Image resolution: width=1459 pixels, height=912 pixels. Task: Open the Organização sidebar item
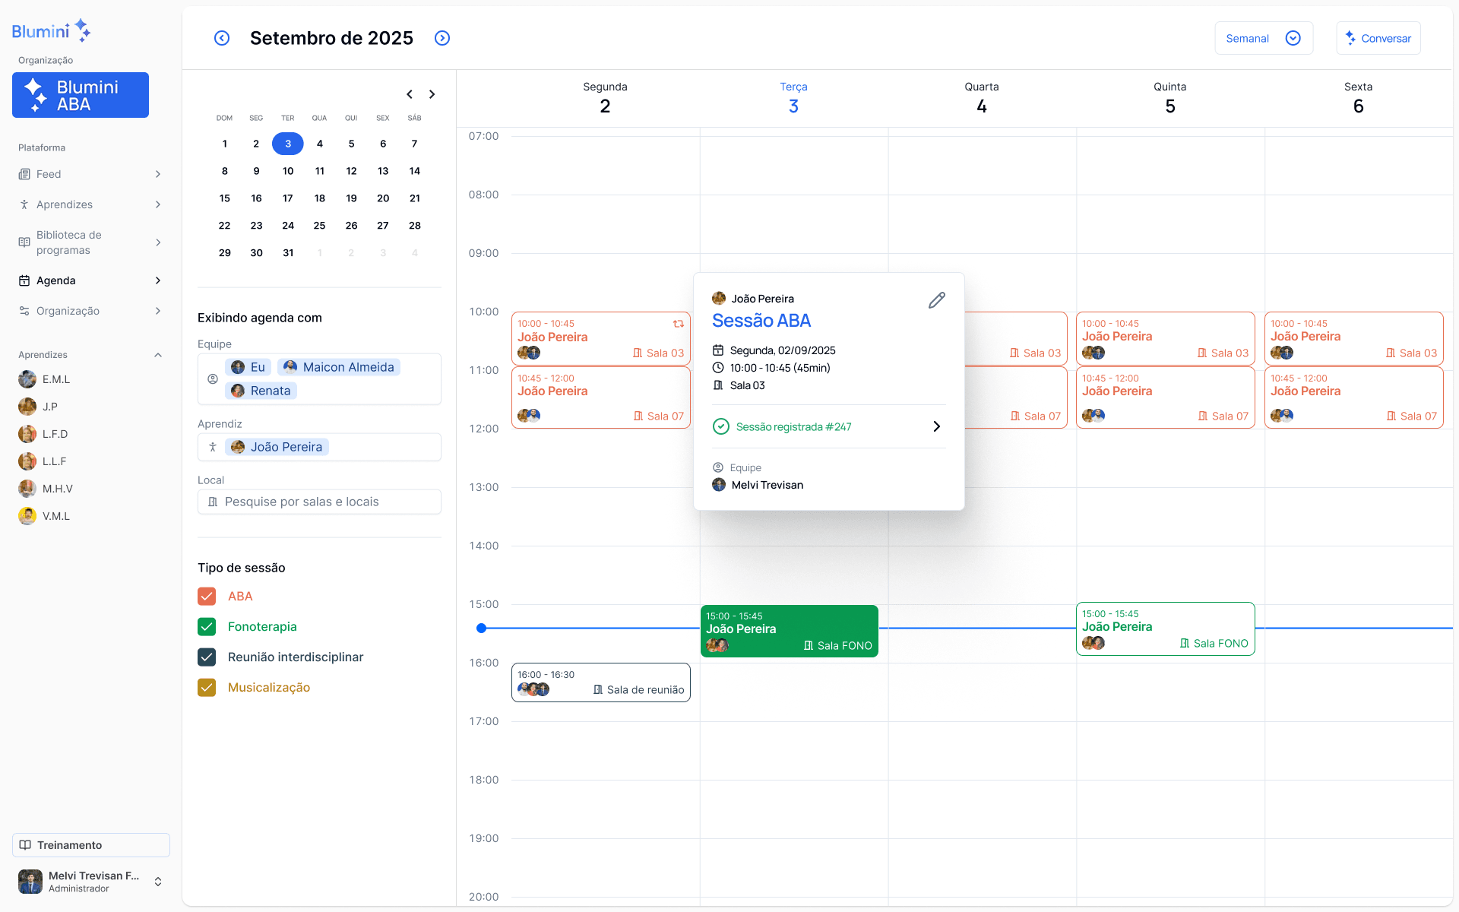(68, 310)
